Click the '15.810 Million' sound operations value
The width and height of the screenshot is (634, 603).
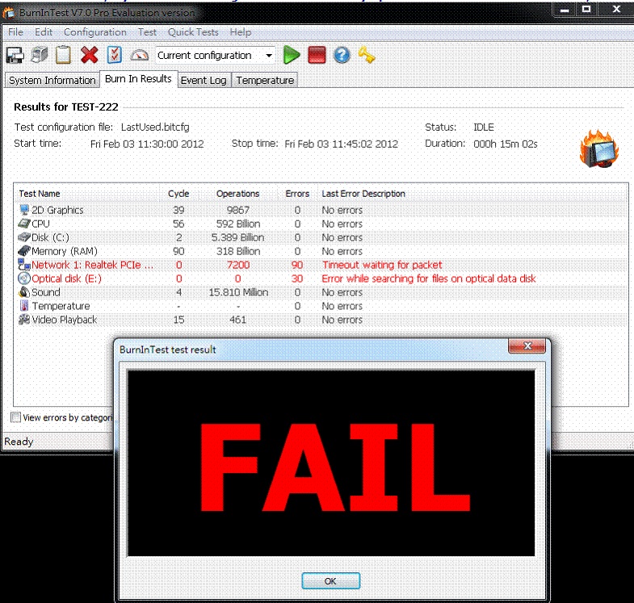[x=238, y=292]
